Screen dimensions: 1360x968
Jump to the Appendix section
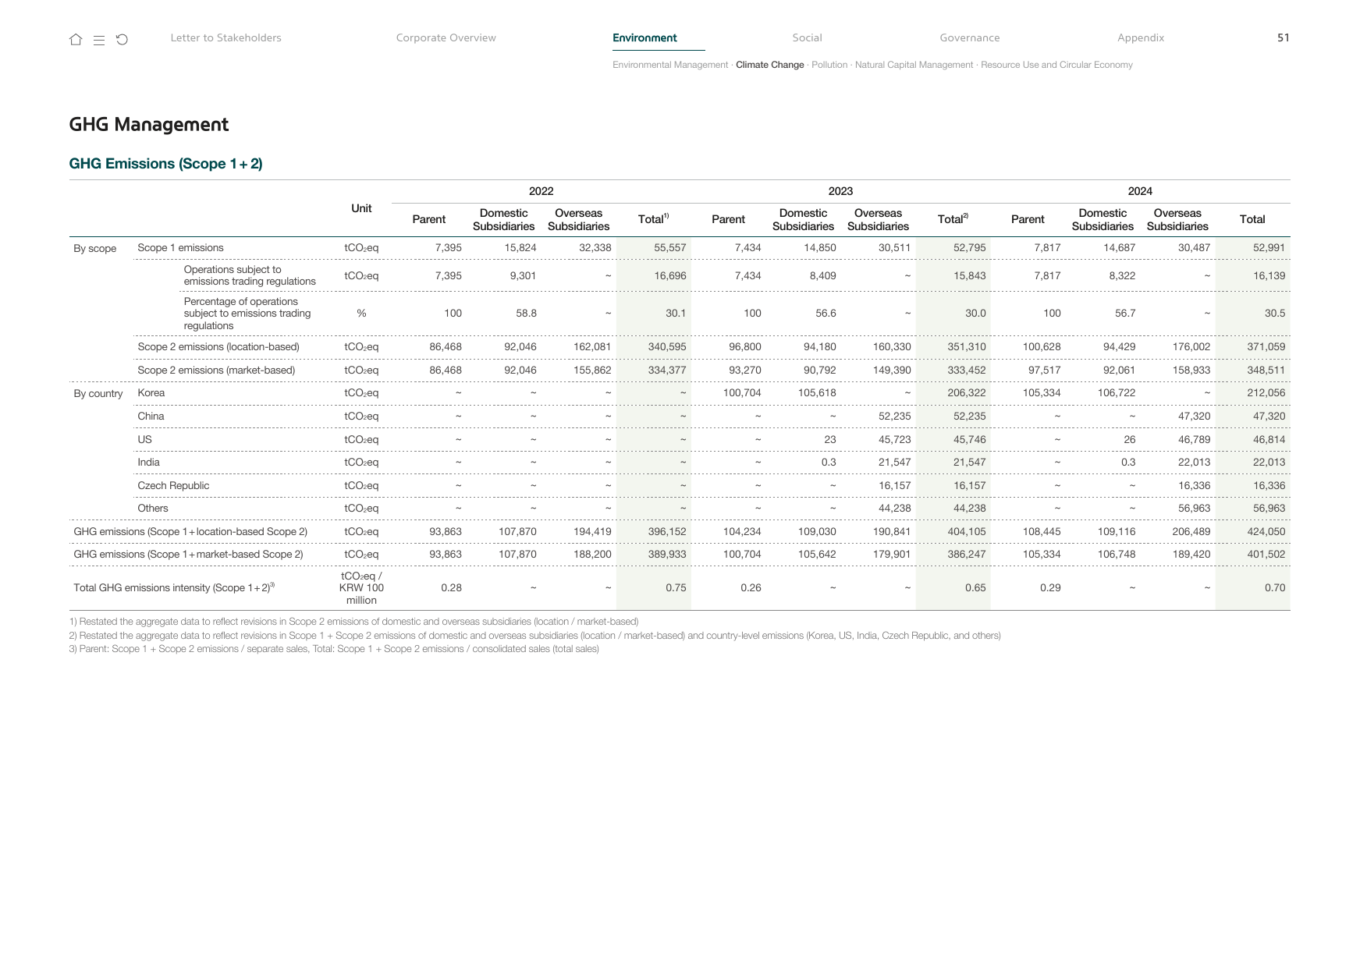[x=1141, y=37]
